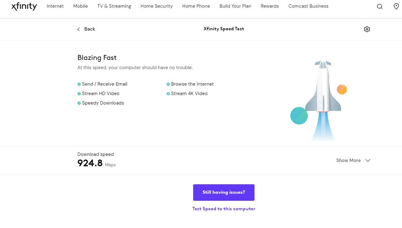Open the Mobile menu
Viewport: 402px width, 228px height.
click(81, 6)
